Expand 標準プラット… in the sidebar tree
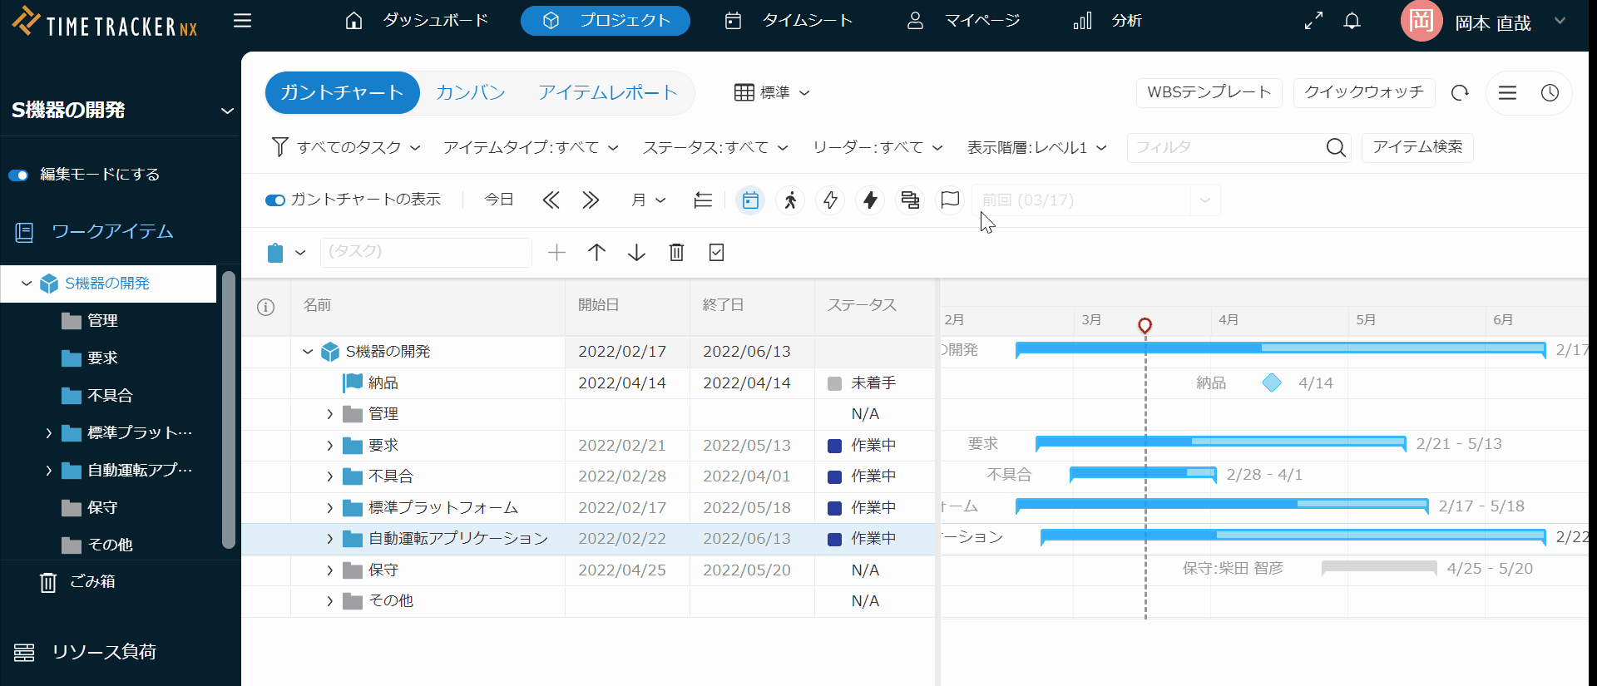This screenshot has height=686, width=1597. coord(48,433)
